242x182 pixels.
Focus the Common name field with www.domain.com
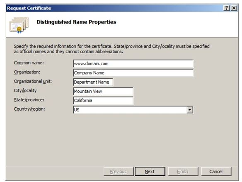pos(133,64)
